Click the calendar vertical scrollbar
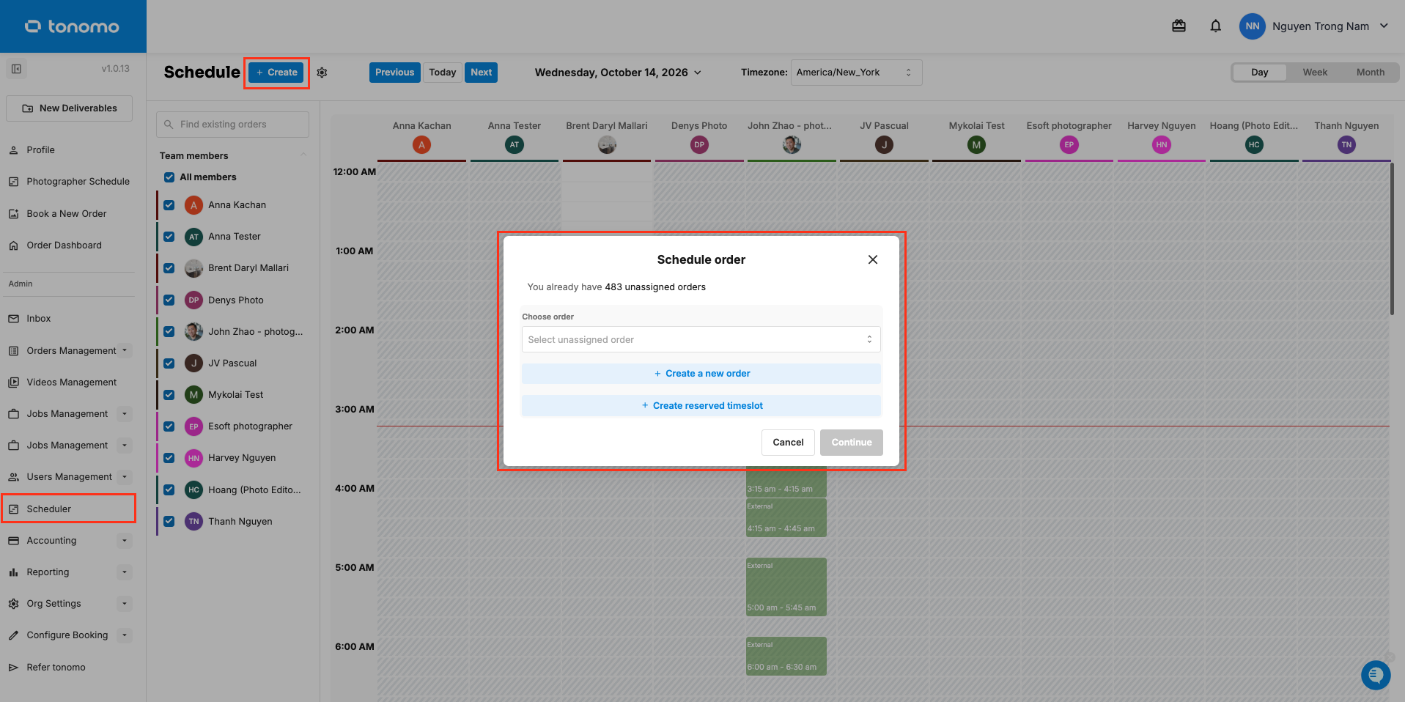 1392,239
